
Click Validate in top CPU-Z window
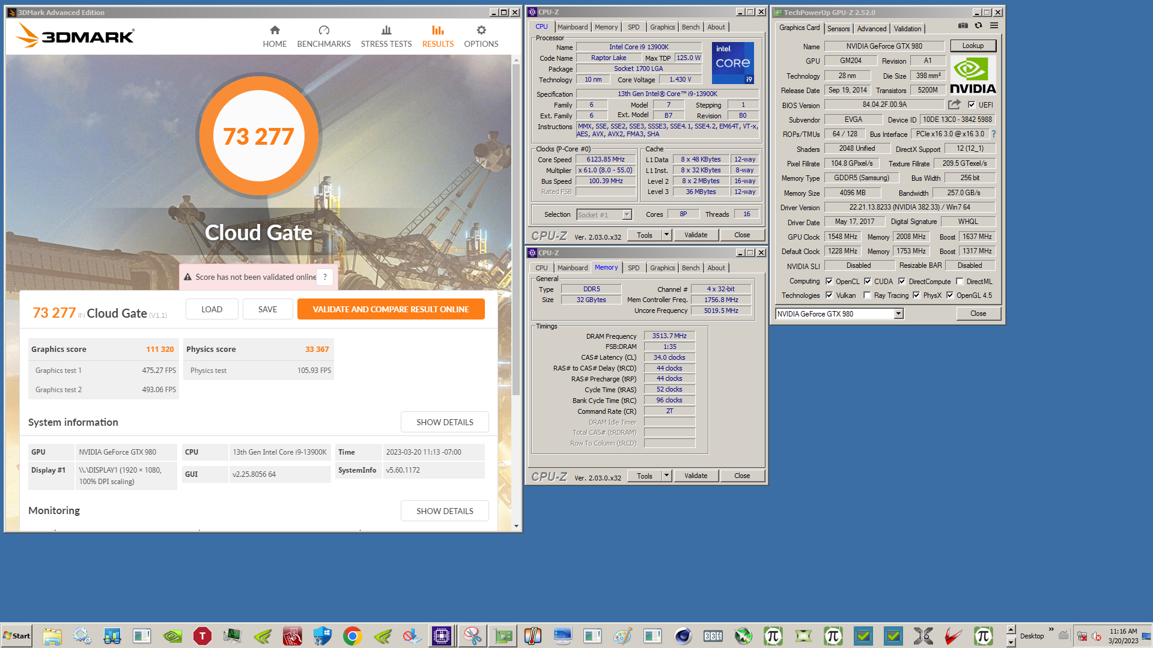click(695, 235)
